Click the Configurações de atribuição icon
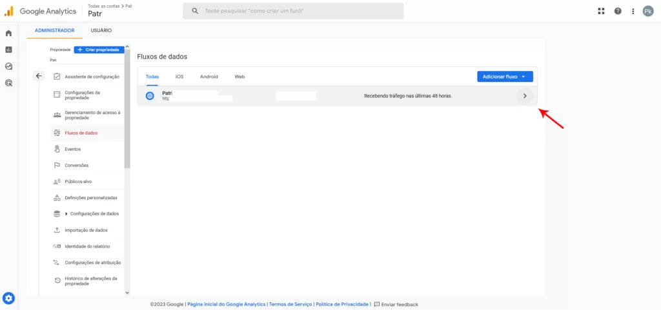661x310 pixels. (57, 262)
